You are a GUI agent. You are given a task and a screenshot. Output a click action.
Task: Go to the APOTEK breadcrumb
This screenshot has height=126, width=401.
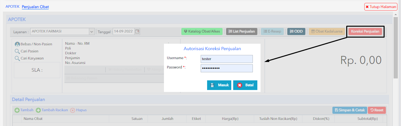13,6
